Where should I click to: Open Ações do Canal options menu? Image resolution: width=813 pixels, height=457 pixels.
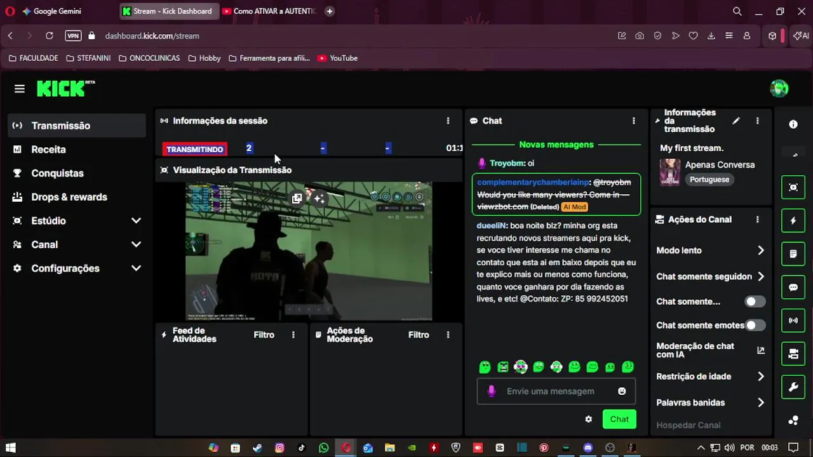coord(757,220)
